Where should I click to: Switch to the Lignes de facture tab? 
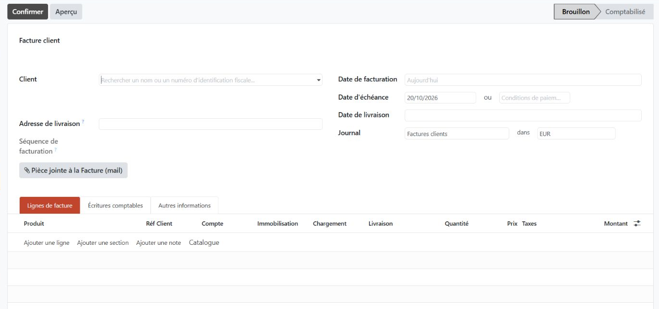click(50, 206)
